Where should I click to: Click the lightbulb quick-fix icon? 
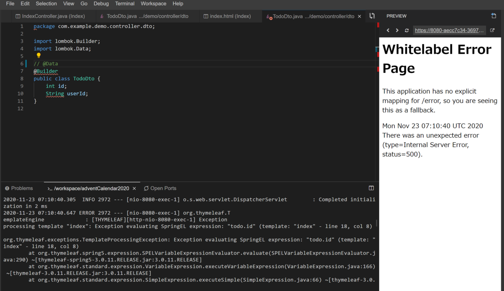pos(39,55)
